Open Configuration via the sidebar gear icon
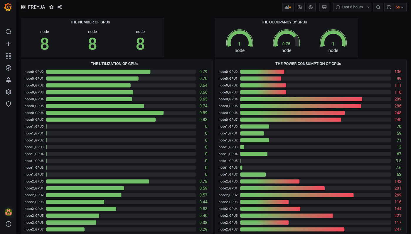 click(x=8, y=92)
